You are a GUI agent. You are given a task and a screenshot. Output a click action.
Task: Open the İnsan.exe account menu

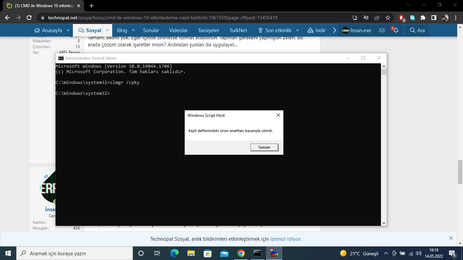coord(357,30)
